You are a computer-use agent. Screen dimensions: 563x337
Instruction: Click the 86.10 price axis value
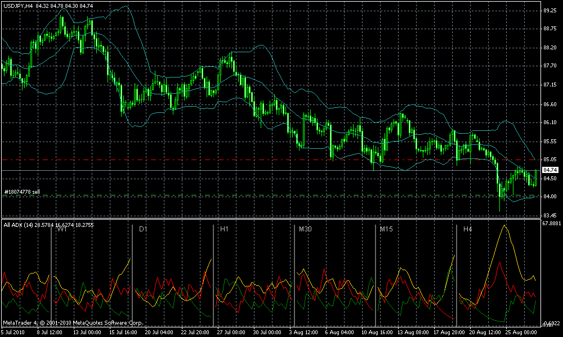tap(550, 122)
